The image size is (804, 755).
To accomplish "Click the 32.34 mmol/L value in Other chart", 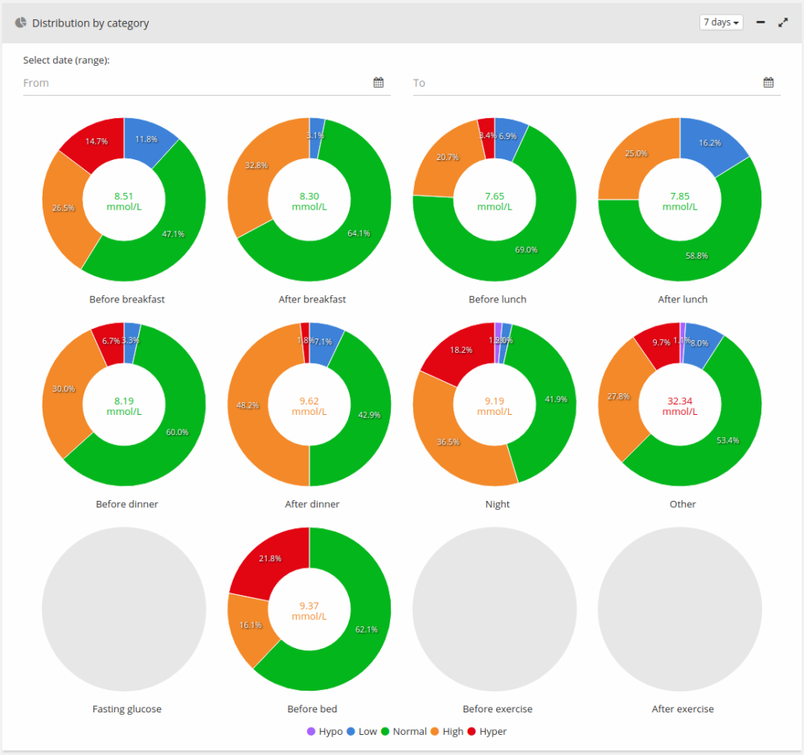I will [x=682, y=405].
